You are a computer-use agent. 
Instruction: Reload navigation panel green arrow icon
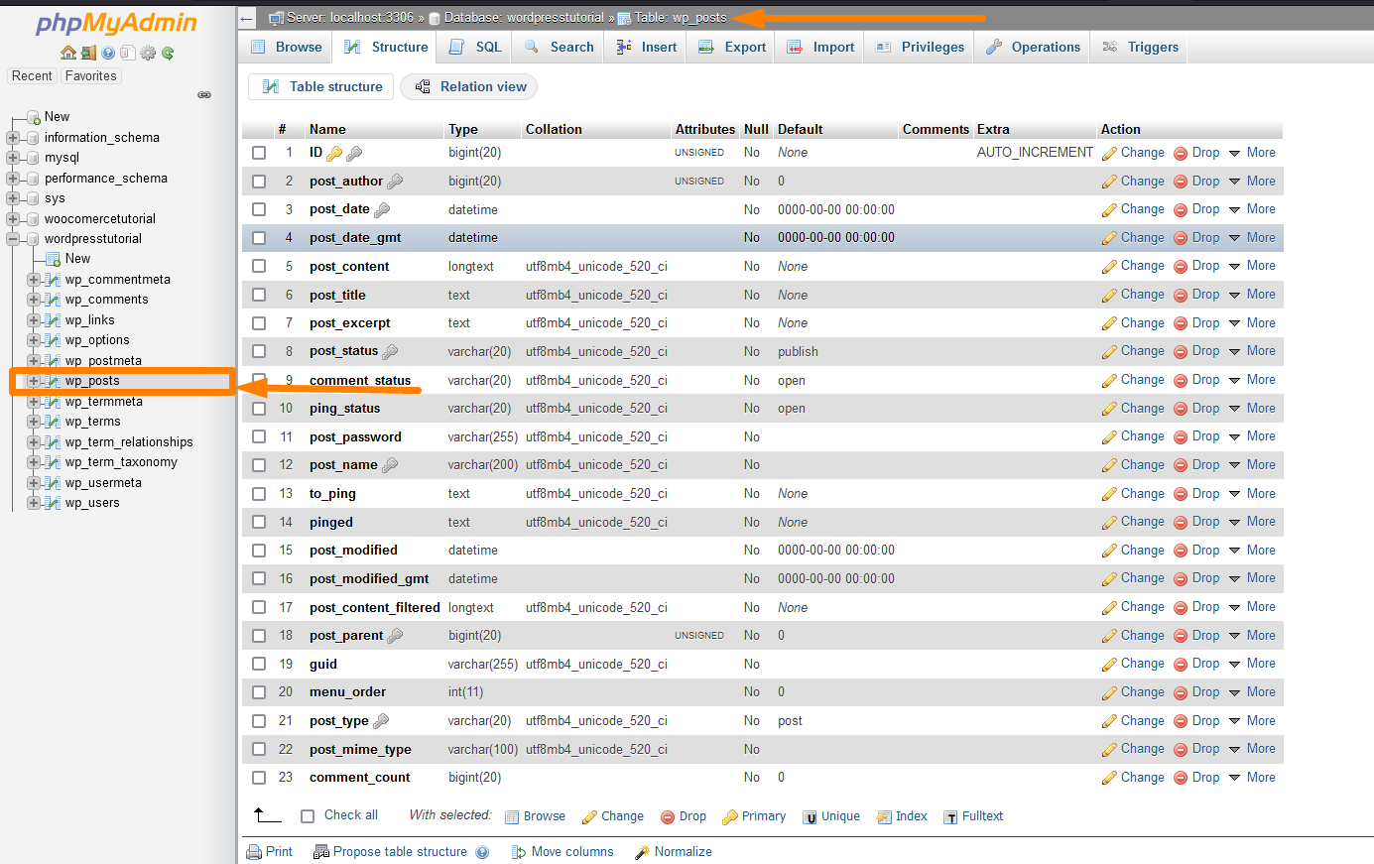pyautogui.click(x=168, y=53)
